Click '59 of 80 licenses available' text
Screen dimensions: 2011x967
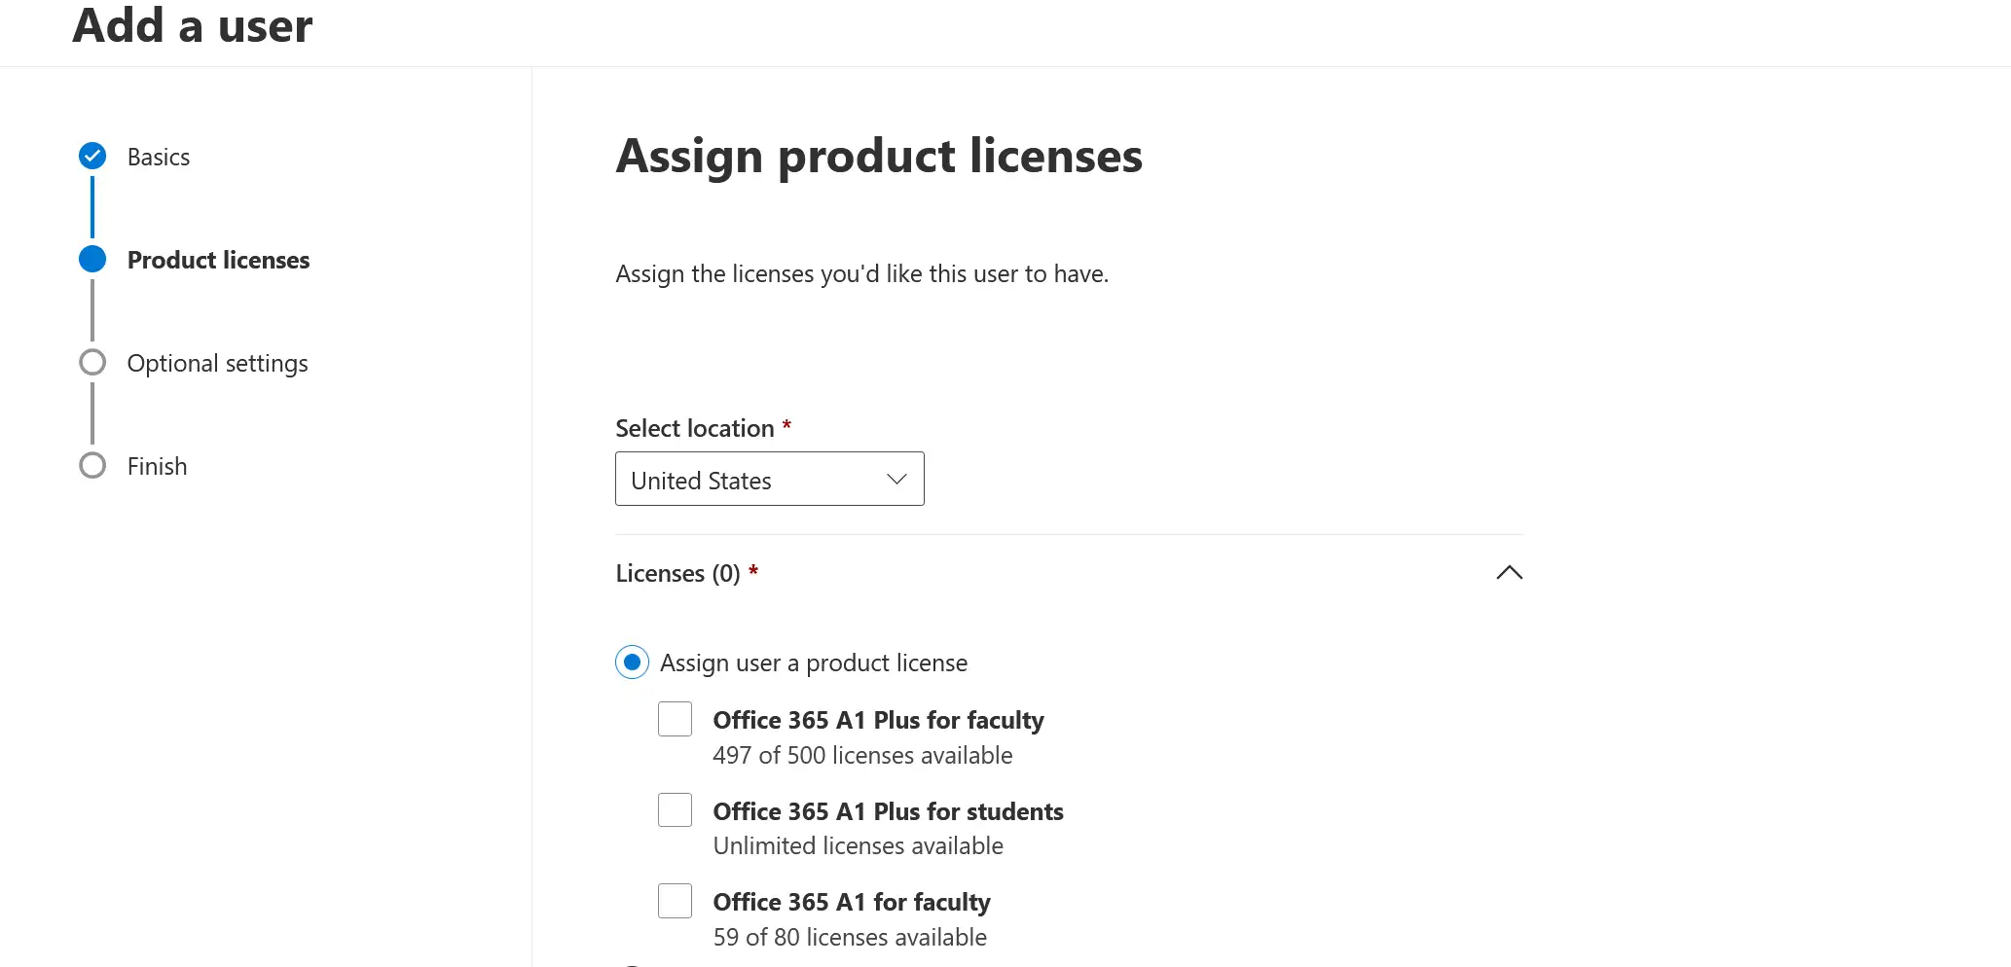(850, 937)
